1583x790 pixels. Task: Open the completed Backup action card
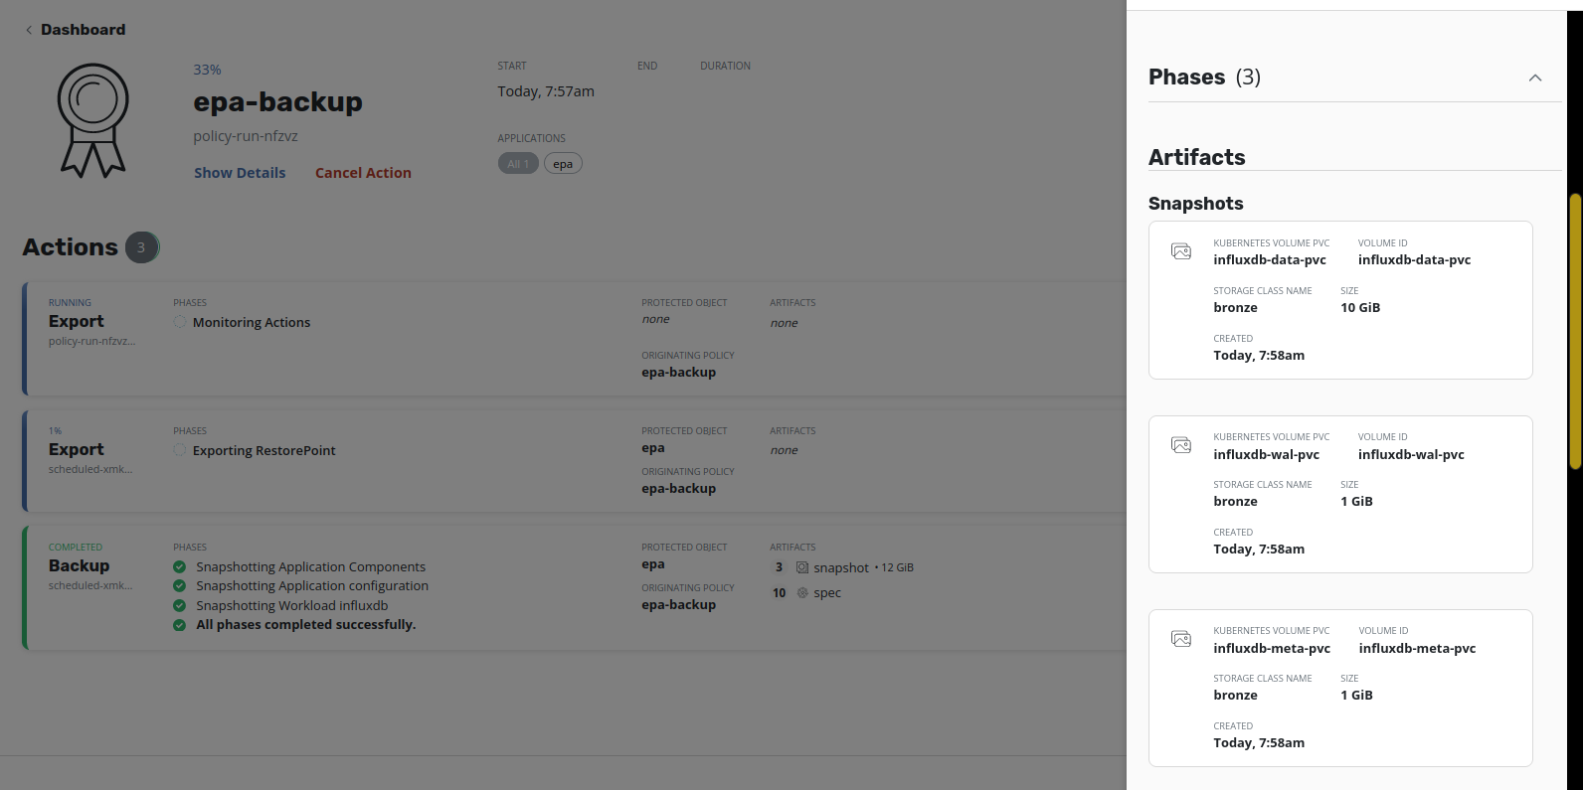[x=575, y=587]
